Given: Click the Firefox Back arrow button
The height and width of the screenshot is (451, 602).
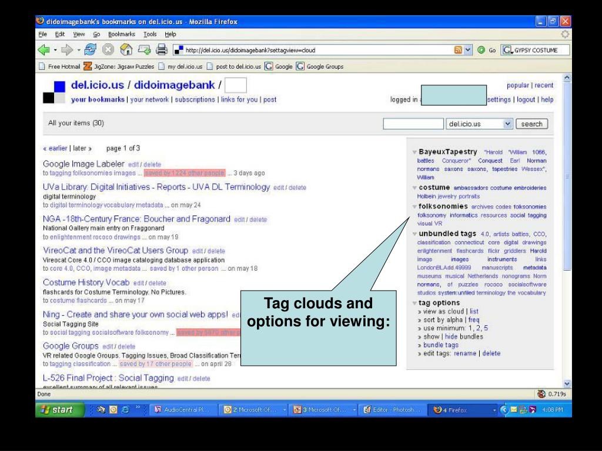Looking at the screenshot, I should pos(44,49).
